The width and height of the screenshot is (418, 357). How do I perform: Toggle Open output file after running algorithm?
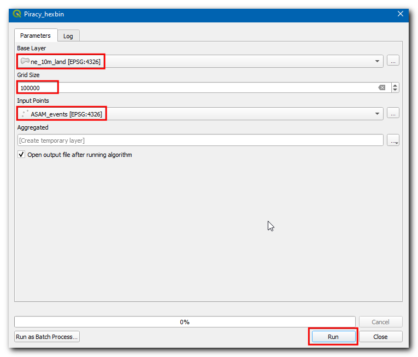point(21,155)
